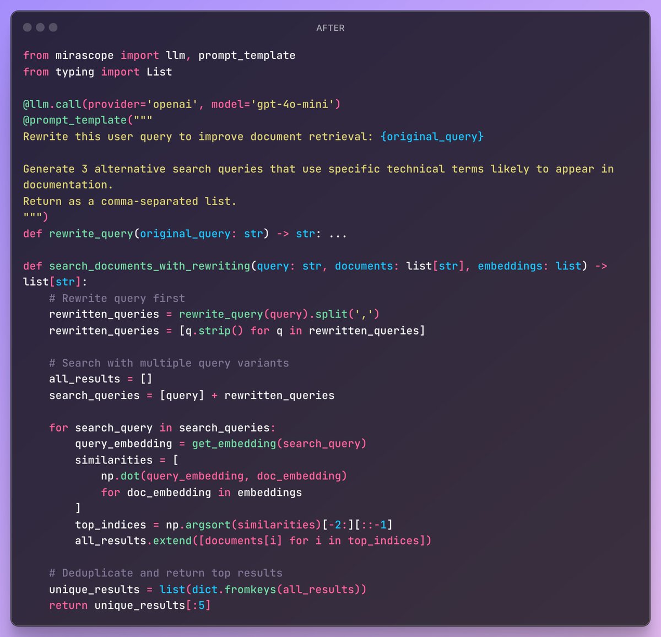Click the 'original_query: str' parameter
Viewport: 661px width, 637px height.
(x=202, y=234)
